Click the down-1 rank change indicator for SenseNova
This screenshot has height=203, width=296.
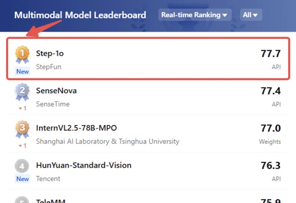[22, 108]
